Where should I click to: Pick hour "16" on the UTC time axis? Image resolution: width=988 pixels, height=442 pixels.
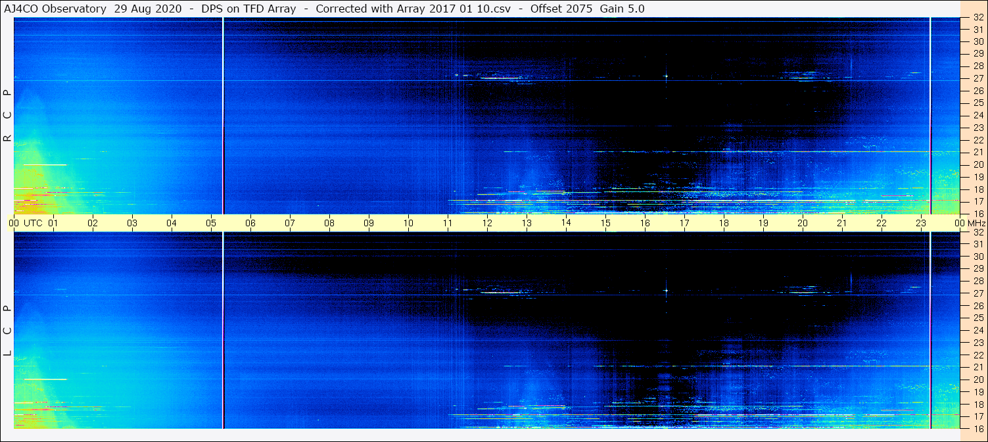645,223
